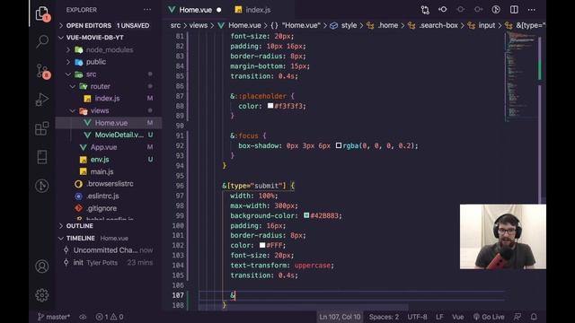Select the init commit timeline entry
Screen dimensions: 575x323
108,263
